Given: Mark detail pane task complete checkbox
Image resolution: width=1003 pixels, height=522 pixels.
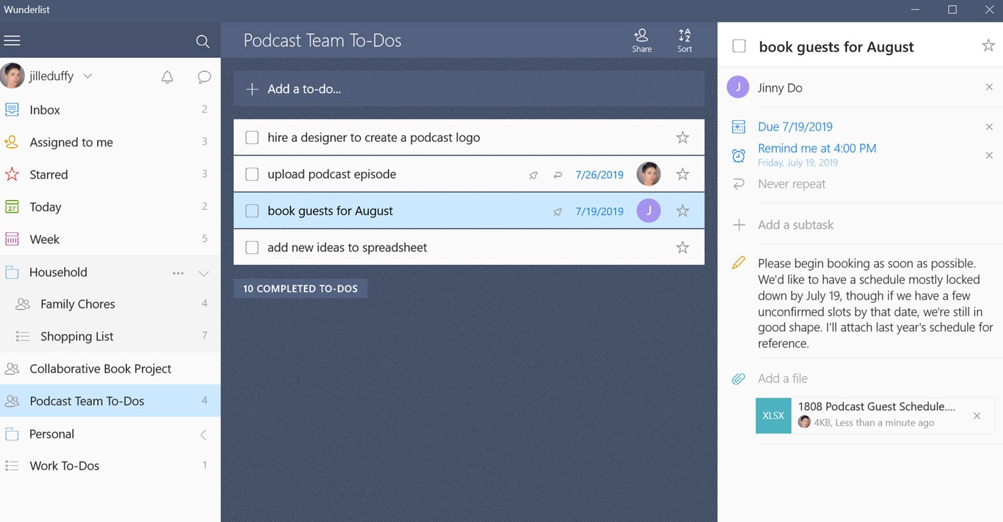Looking at the screenshot, I should pyautogui.click(x=739, y=46).
